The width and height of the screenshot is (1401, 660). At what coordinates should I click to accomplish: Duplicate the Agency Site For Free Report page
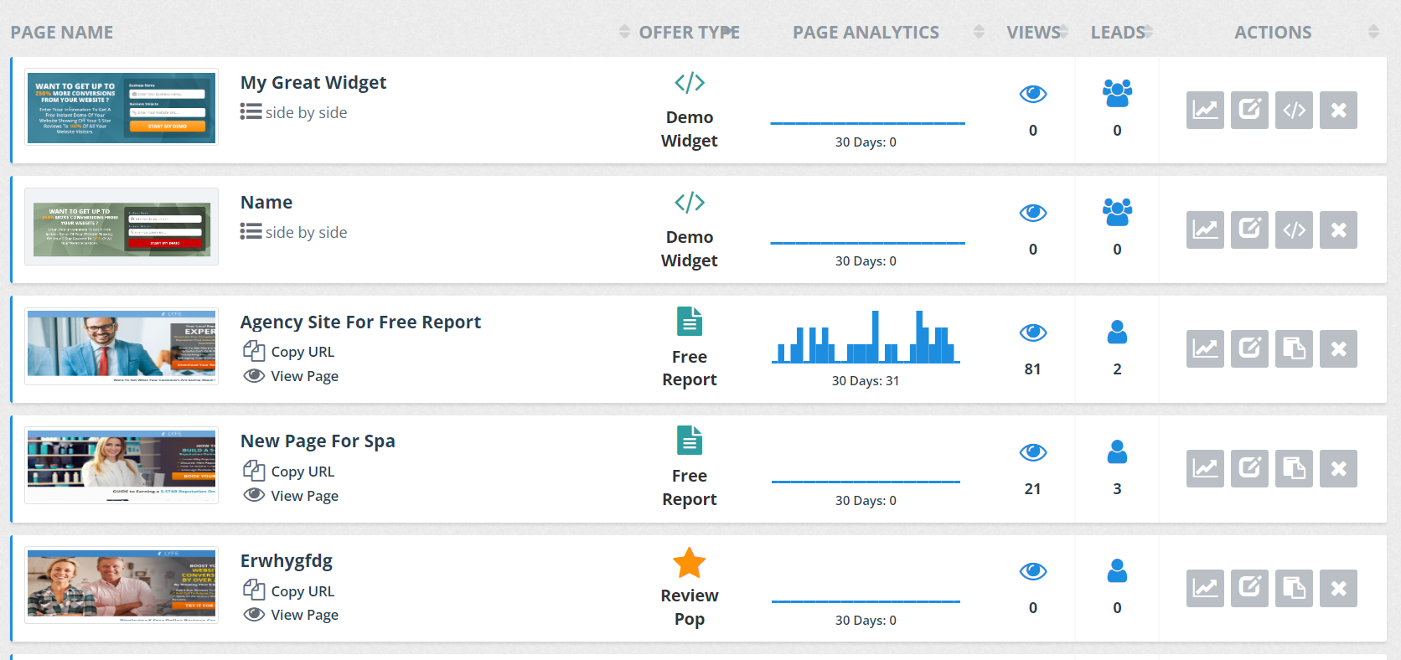[x=1294, y=348]
